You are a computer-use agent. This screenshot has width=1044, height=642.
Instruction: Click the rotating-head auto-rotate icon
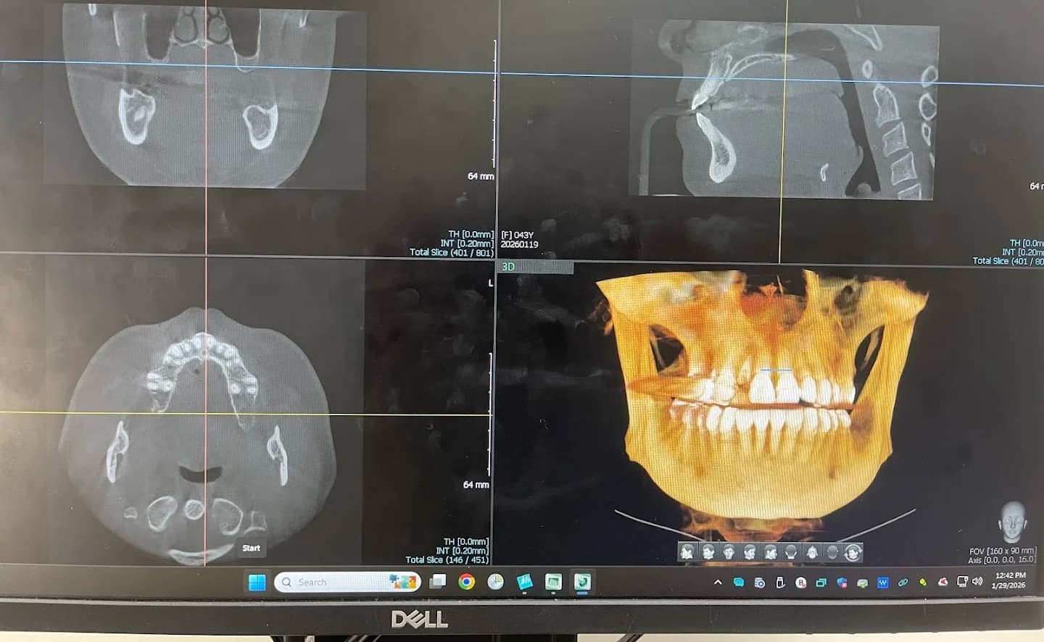pyautogui.click(x=853, y=552)
